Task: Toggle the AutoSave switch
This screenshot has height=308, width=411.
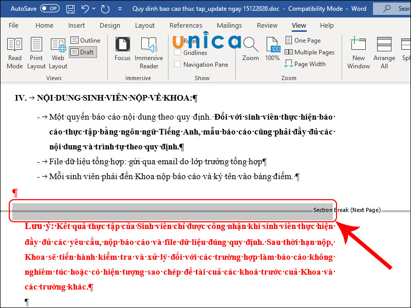Action: (x=49, y=8)
